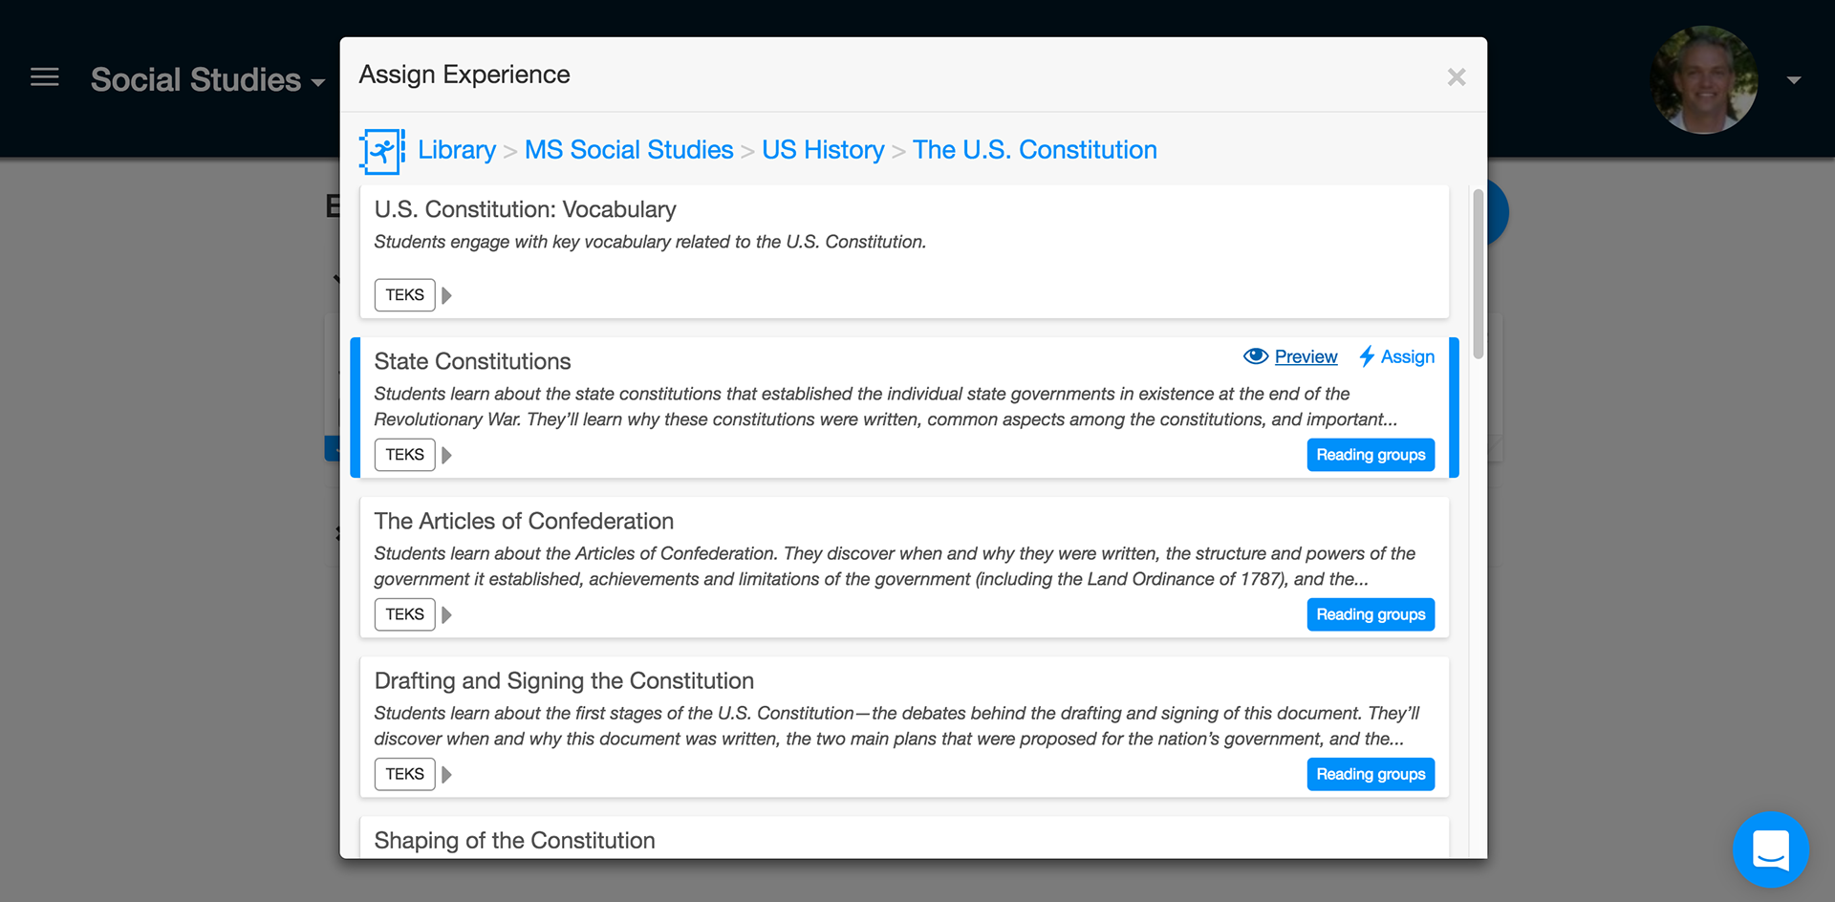Click the dialog's vertical scrollbar
This screenshot has height=902, width=1835.
click(x=1478, y=274)
